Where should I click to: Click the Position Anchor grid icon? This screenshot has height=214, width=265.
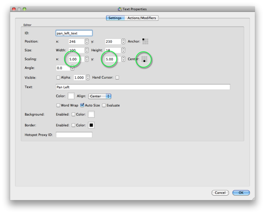pyautogui.click(x=145, y=41)
